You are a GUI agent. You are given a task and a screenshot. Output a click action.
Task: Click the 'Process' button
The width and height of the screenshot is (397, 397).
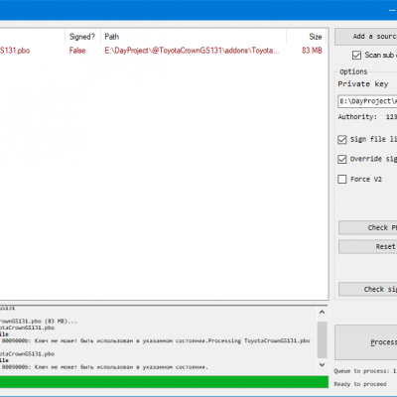[x=366, y=342]
